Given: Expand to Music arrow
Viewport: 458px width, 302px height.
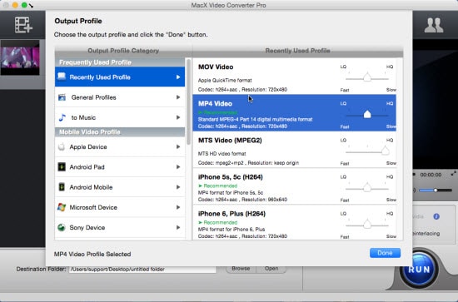Looking at the screenshot, I should [178, 117].
